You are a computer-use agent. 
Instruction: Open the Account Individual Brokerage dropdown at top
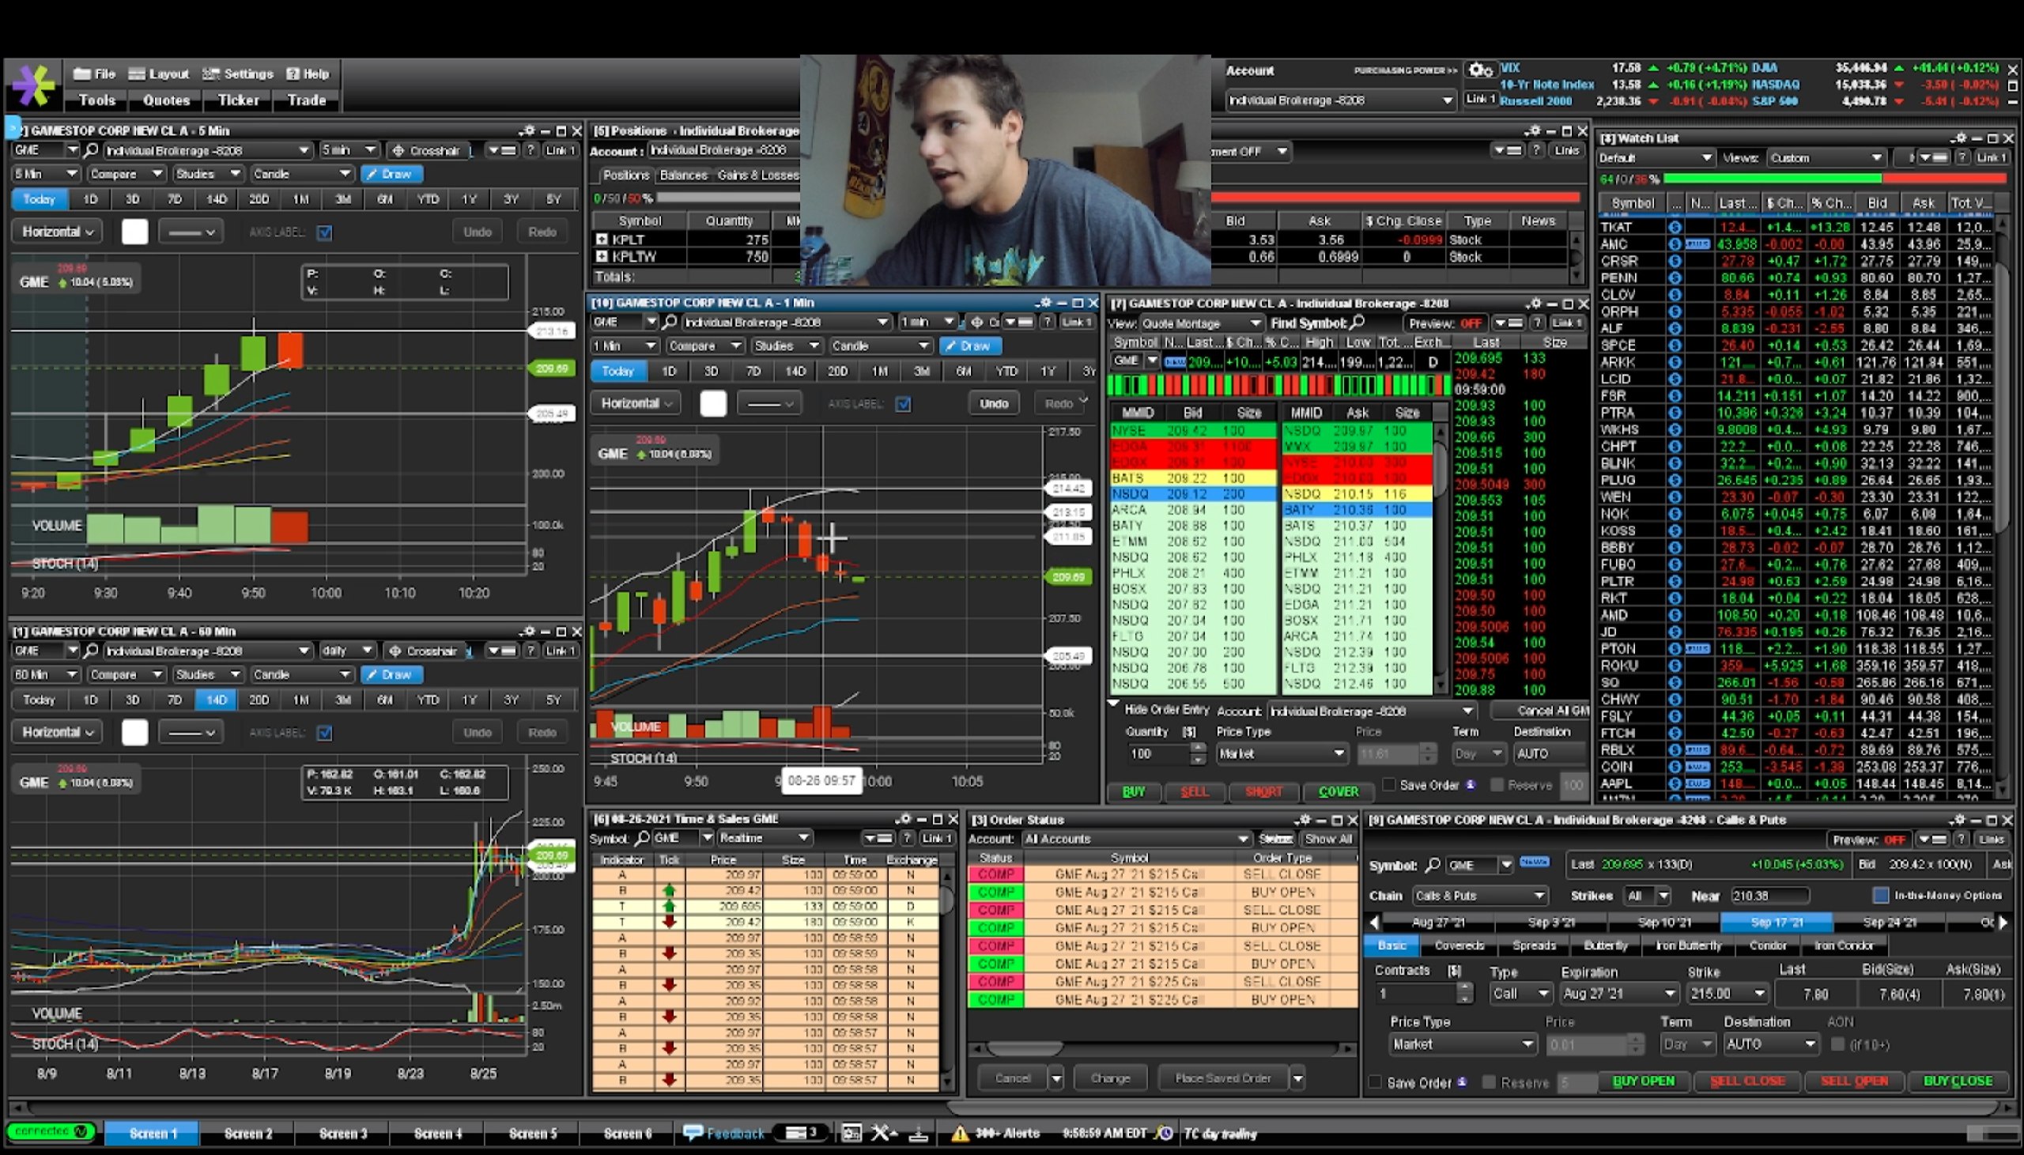click(1340, 100)
